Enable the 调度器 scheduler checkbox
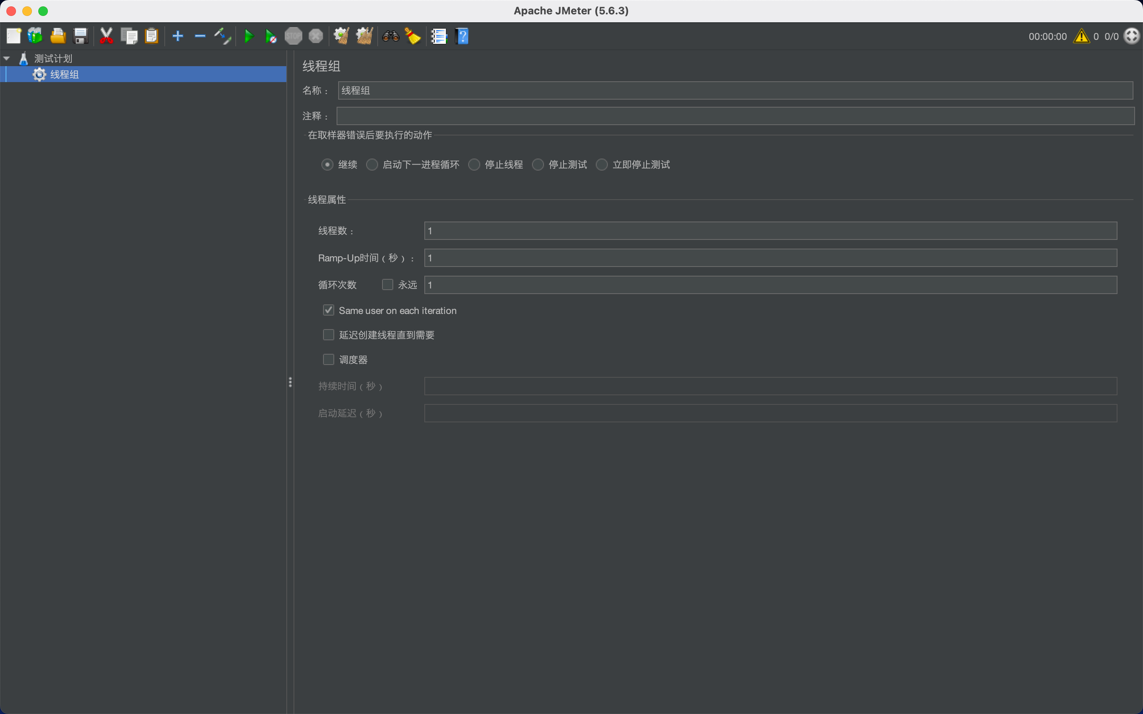1143x714 pixels. [x=329, y=359]
